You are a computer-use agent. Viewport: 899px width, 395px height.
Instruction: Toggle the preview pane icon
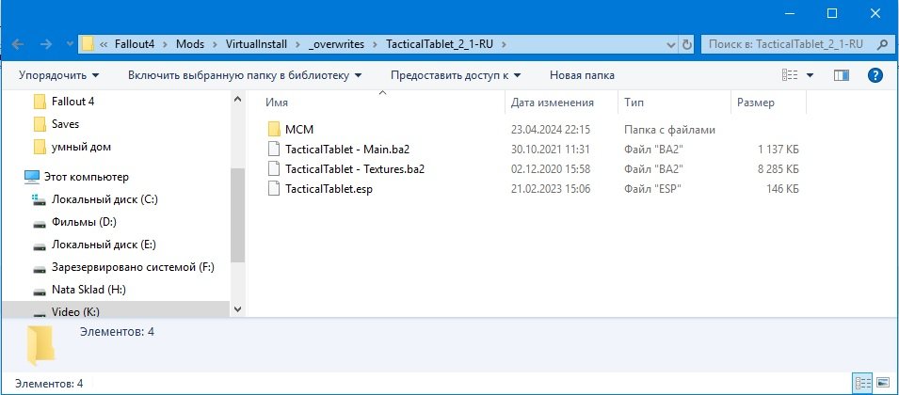coord(842,75)
